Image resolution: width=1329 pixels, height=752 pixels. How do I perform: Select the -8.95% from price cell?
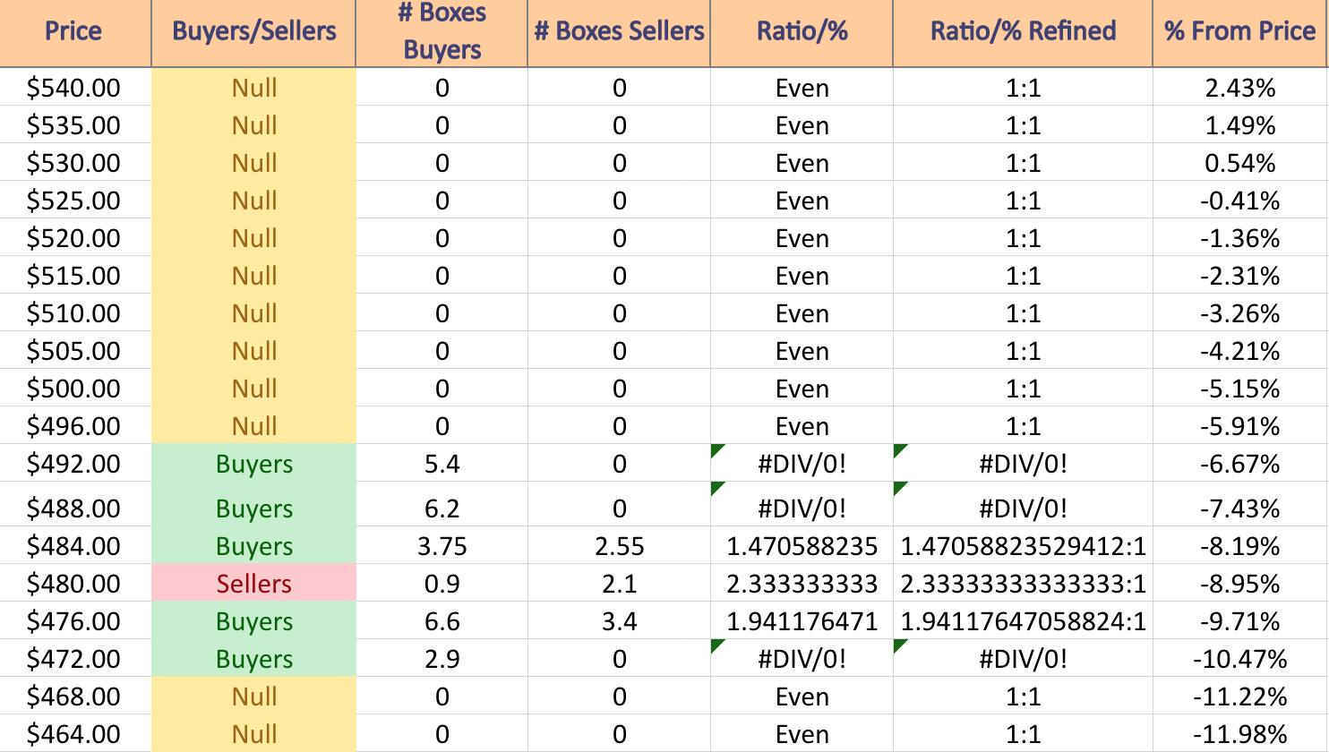(1239, 583)
